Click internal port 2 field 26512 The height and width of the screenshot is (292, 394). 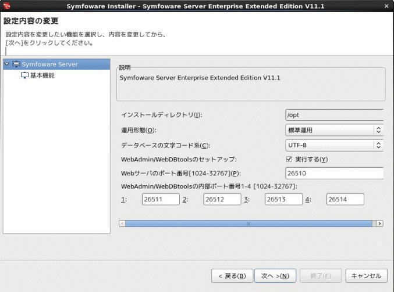(x=222, y=199)
